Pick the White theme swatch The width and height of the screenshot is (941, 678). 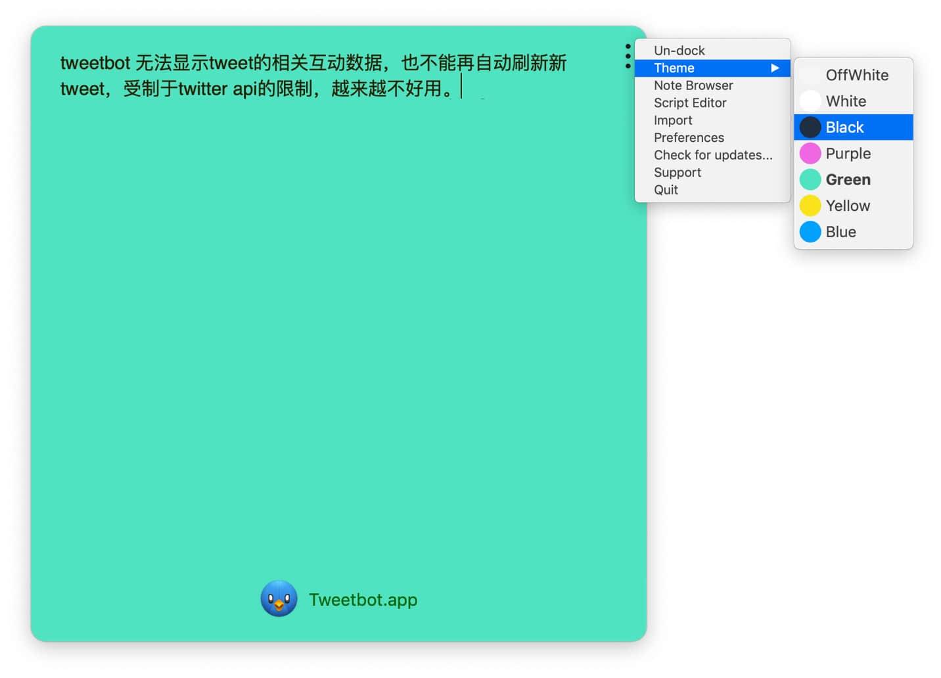[x=810, y=101]
